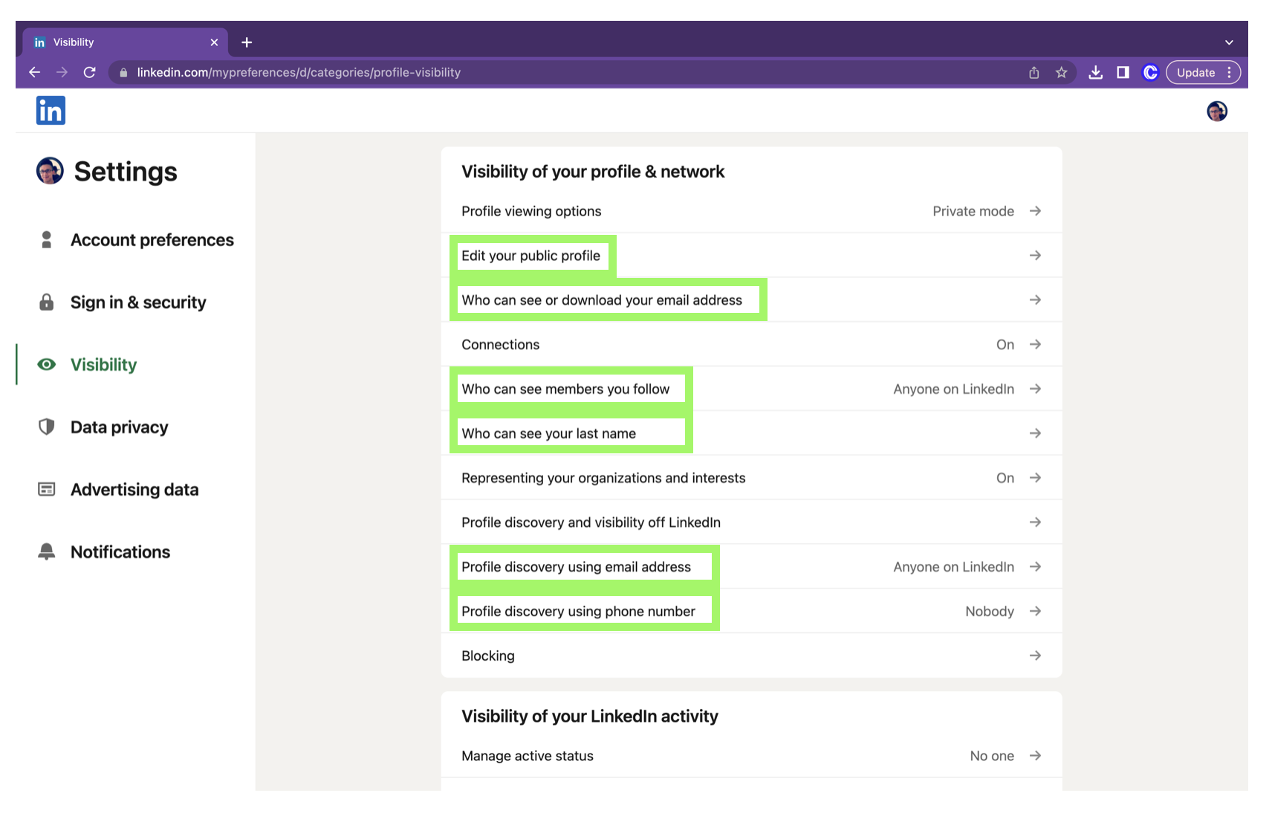The width and height of the screenshot is (1272, 816).
Task: Click the arrow on visibility off LinkedIn row
Action: tap(1035, 522)
